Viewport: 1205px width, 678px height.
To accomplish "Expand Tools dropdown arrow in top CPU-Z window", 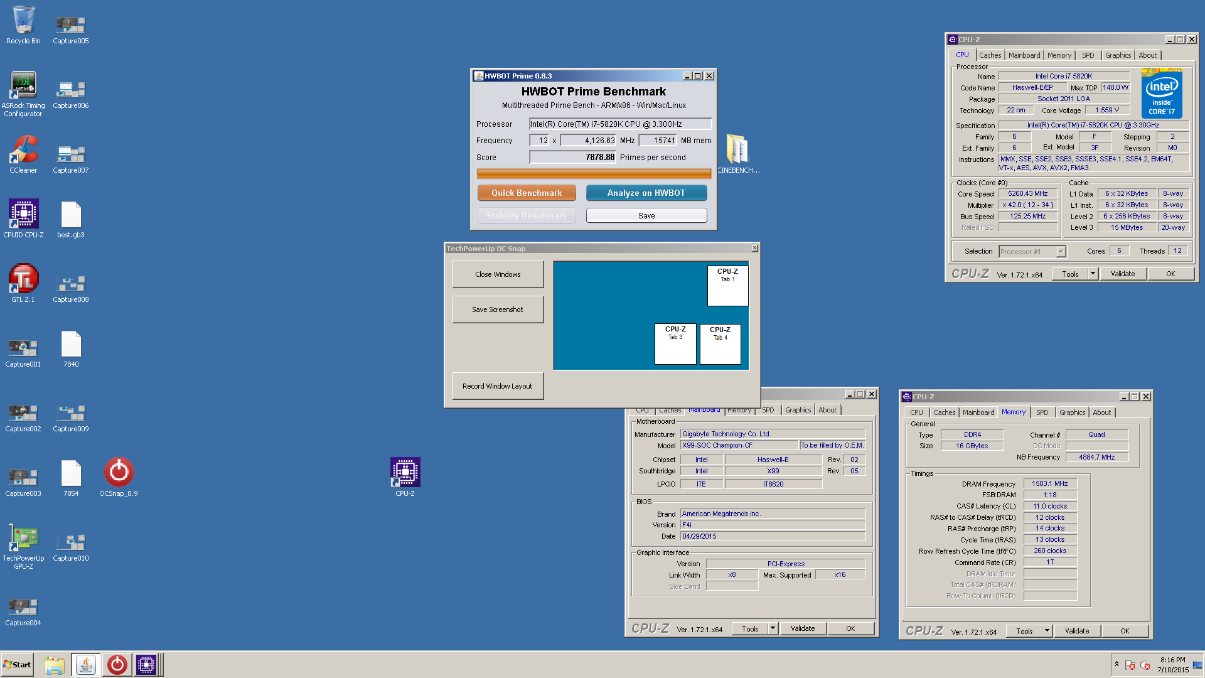I will coord(1093,274).
